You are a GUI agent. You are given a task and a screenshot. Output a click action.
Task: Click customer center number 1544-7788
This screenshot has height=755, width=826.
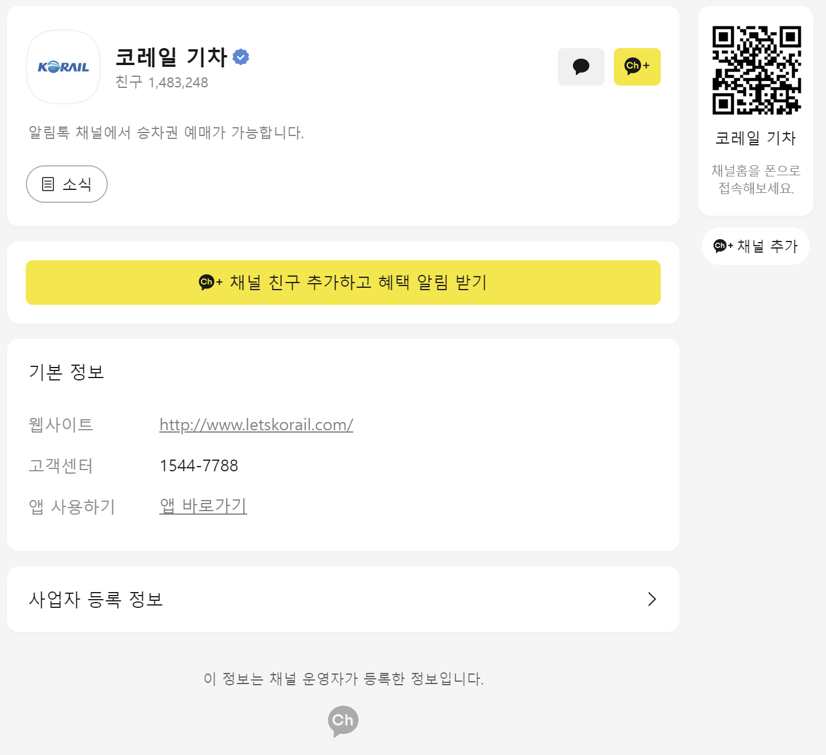(199, 465)
